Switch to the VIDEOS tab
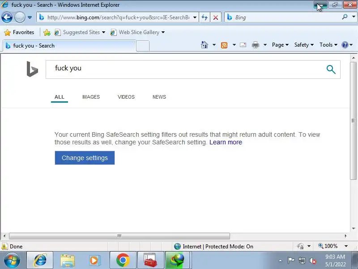The image size is (358, 269). coord(126,97)
